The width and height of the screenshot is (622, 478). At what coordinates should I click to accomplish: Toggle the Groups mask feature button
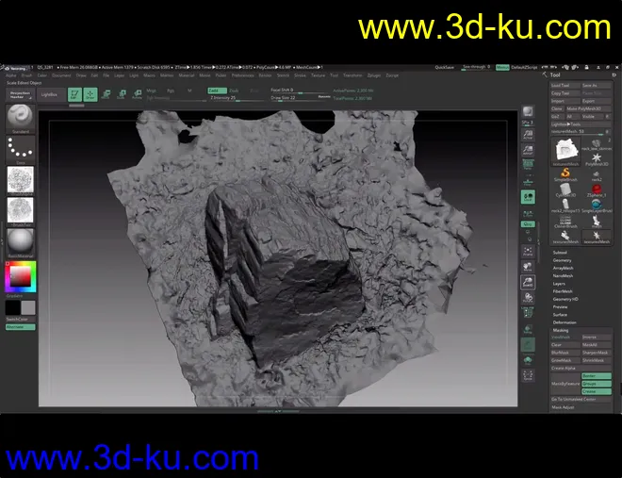[597, 384]
